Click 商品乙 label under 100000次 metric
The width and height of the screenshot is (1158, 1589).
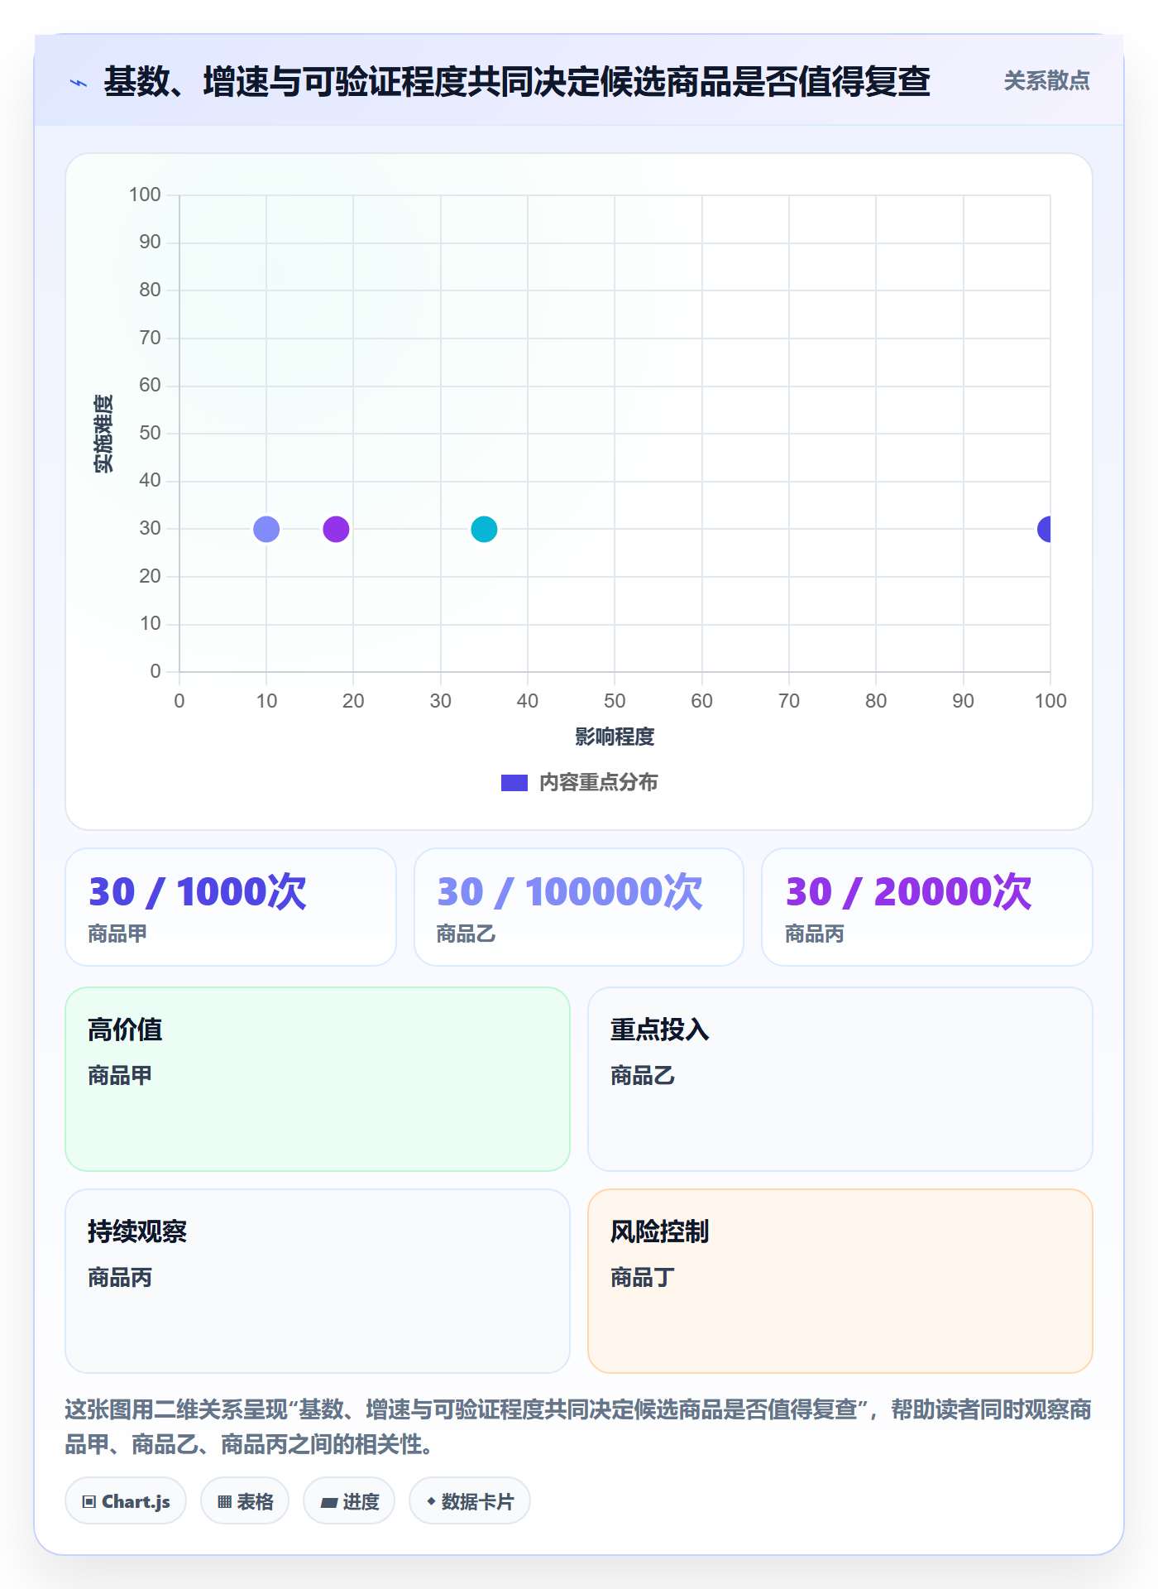click(467, 934)
